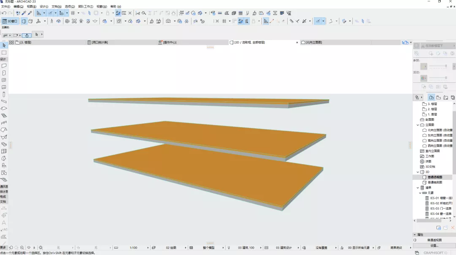
Task: Collapse the 立面图 tree node
Action: click(x=418, y=125)
